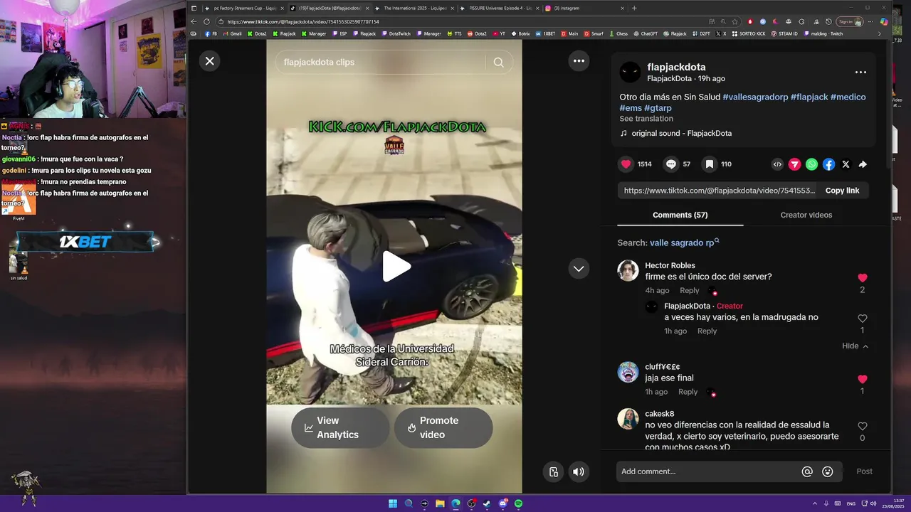Open post options three-dot menu near flapjackdota
Image resolution: width=911 pixels, height=512 pixels.
tap(860, 73)
